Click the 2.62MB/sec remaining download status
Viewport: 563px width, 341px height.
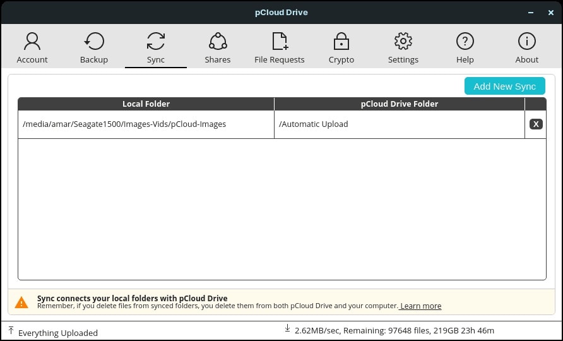(x=394, y=330)
